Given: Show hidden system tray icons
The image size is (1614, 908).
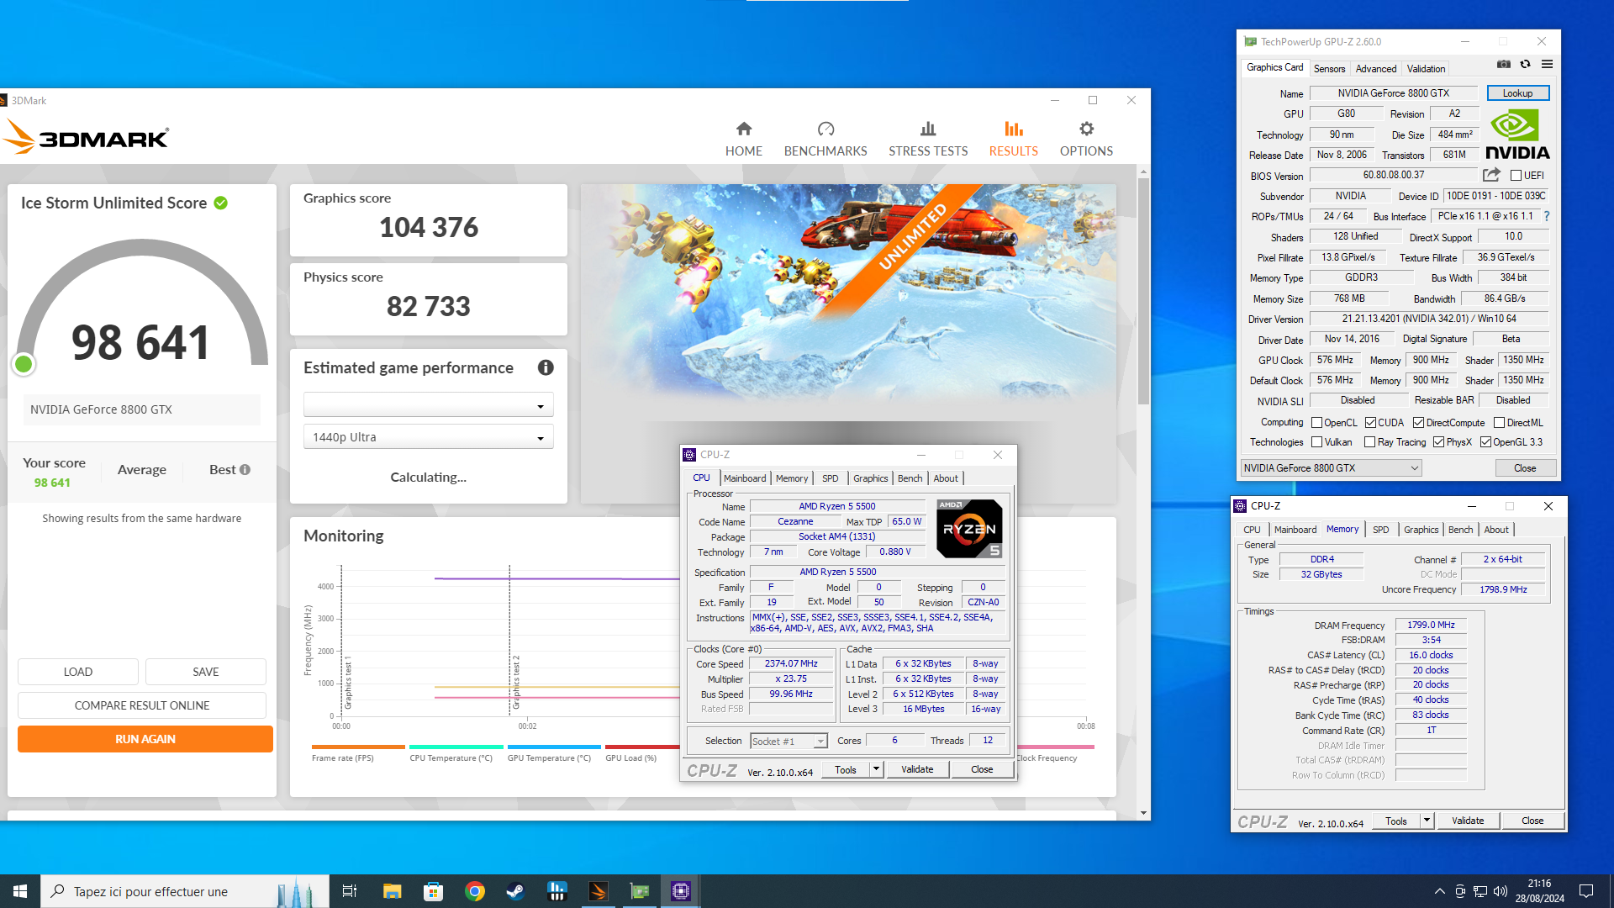Looking at the screenshot, I should 1439,891.
